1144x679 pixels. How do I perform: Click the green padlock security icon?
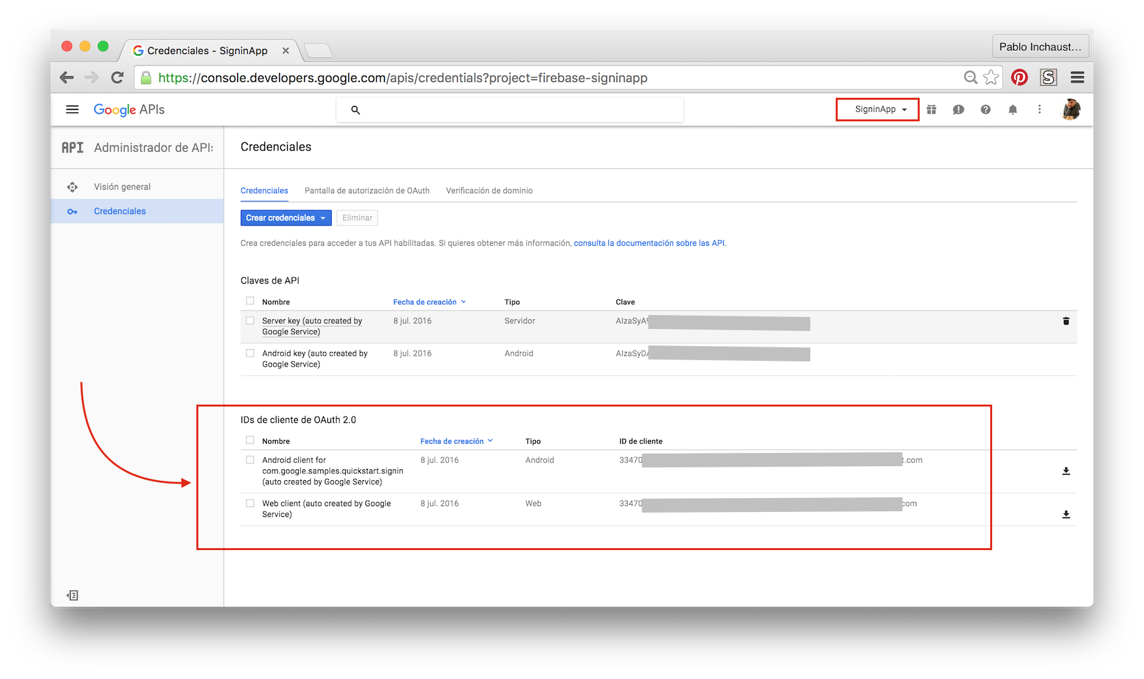click(x=146, y=77)
